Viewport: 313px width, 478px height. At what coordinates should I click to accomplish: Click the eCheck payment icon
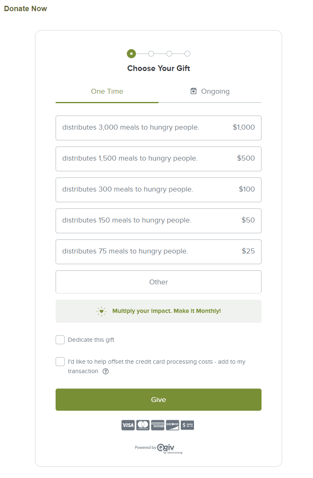tap(187, 425)
